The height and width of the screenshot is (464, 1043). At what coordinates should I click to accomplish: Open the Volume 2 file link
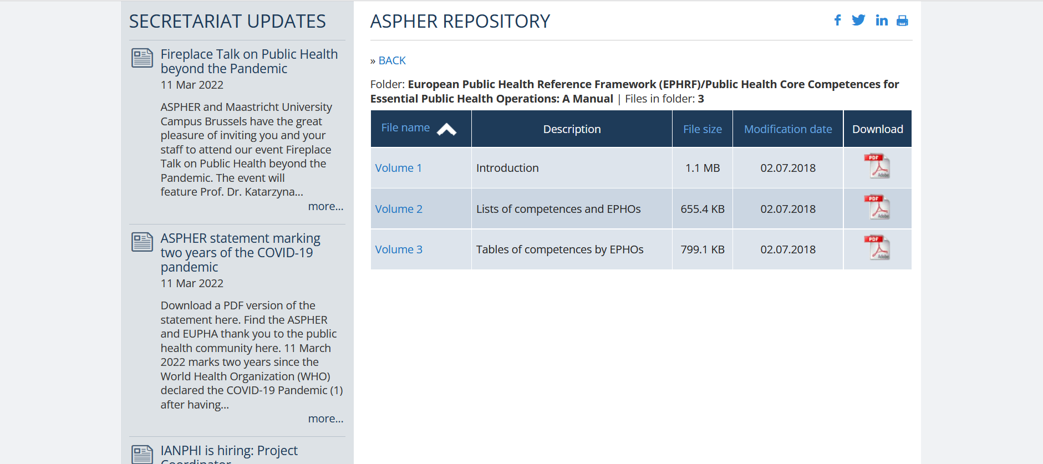pyautogui.click(x=399, y=209)
